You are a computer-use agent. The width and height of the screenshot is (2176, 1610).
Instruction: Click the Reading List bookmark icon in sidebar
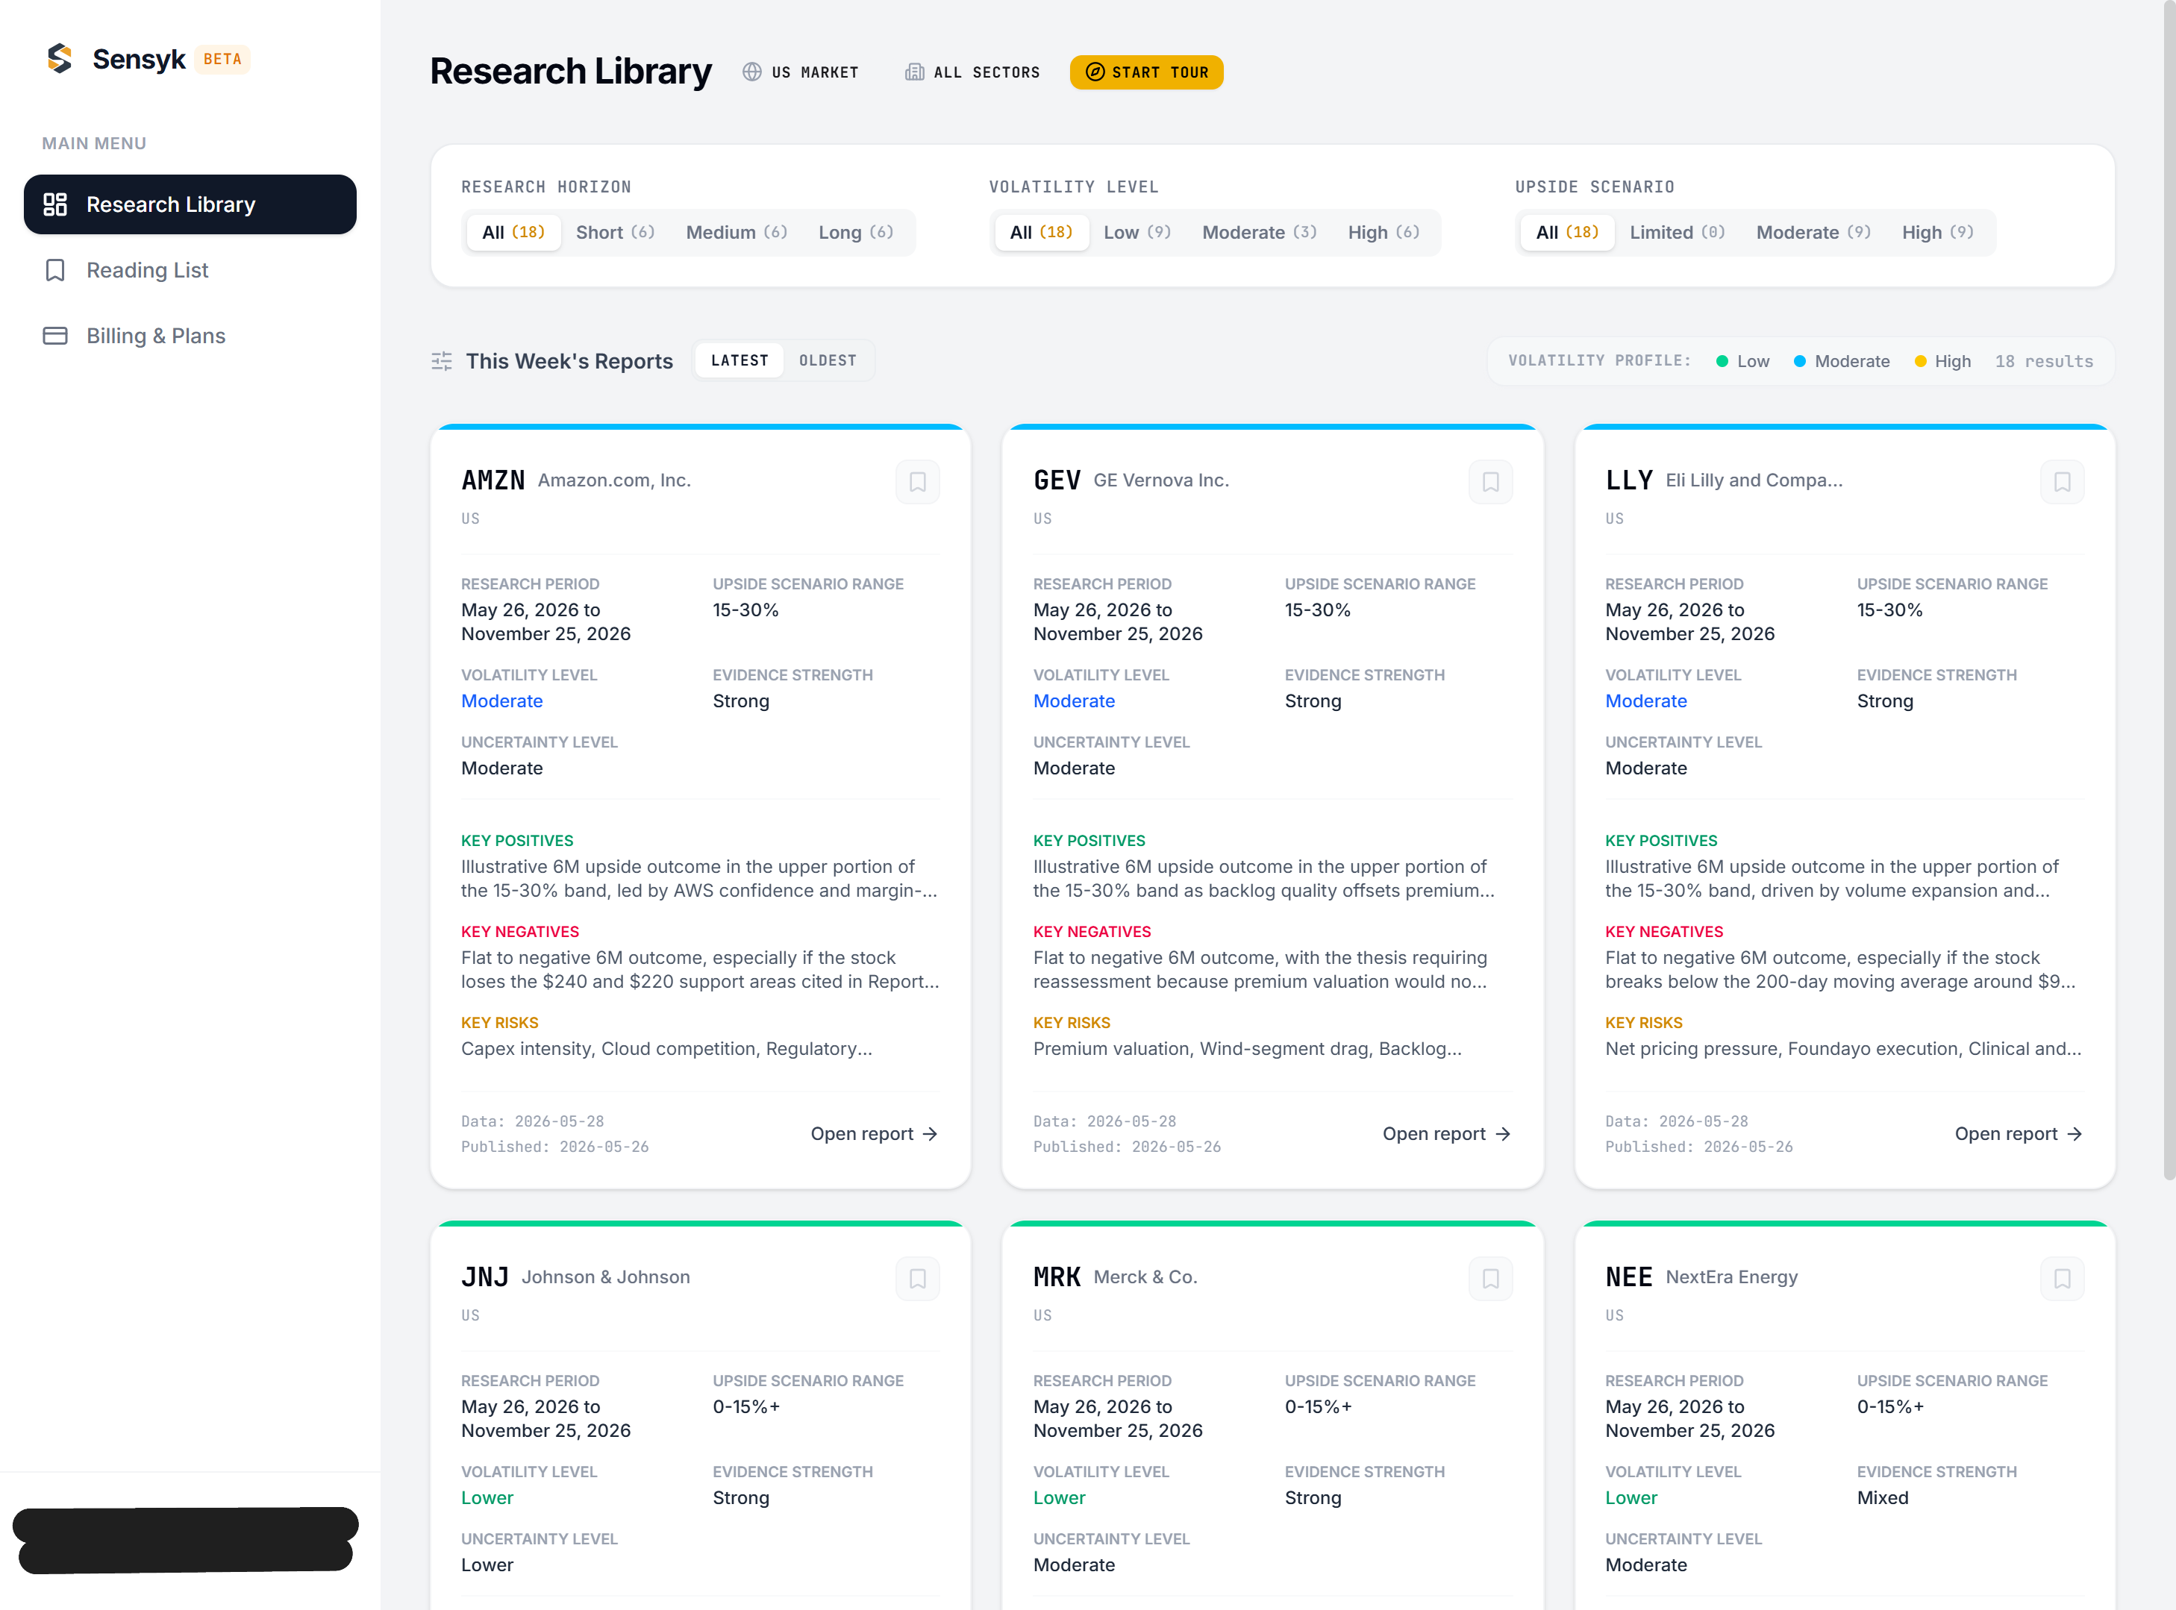[x=55, y=270]
